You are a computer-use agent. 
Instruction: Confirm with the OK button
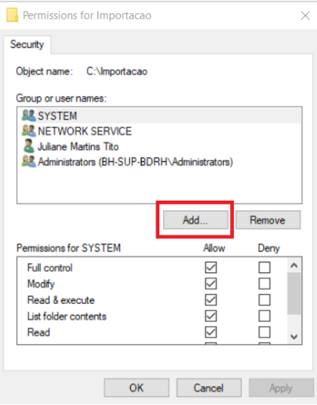136,388
